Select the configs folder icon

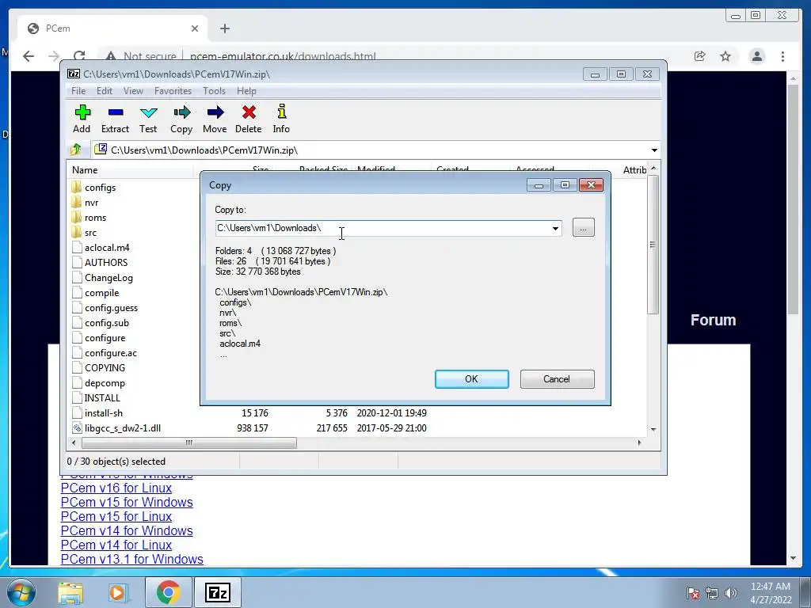(x=77, y=187)
